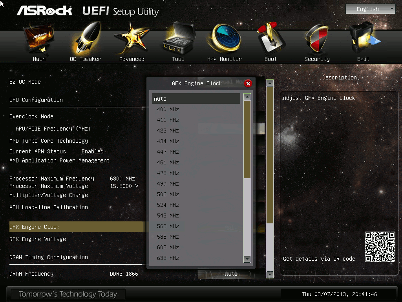Select Multiplier/Voltage Change setting
402x302 pixels.
(x=49, y=195)
